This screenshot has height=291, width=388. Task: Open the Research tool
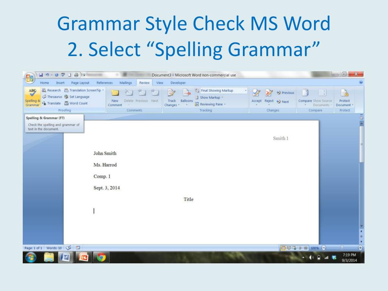point(51,90)
